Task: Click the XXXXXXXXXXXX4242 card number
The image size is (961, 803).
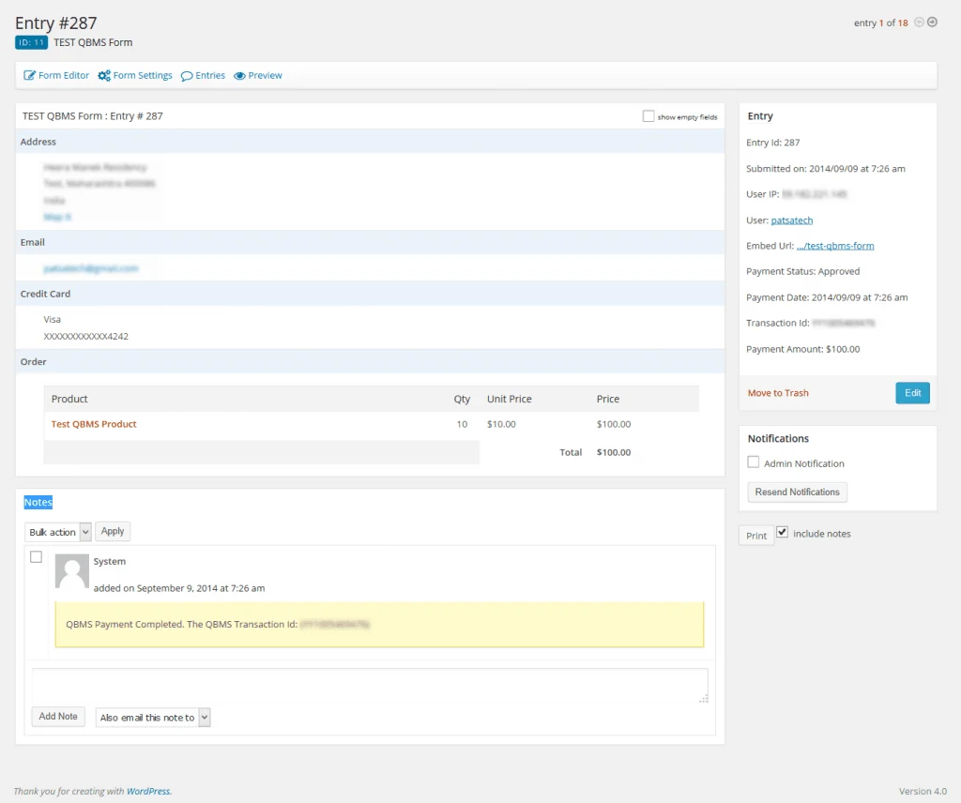Action: click(x=85, y=336)
